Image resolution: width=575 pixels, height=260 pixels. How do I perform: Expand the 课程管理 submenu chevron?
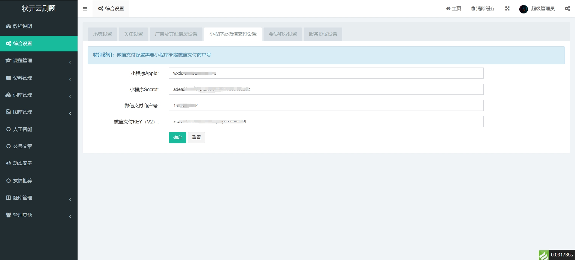[x=70, y=62]
